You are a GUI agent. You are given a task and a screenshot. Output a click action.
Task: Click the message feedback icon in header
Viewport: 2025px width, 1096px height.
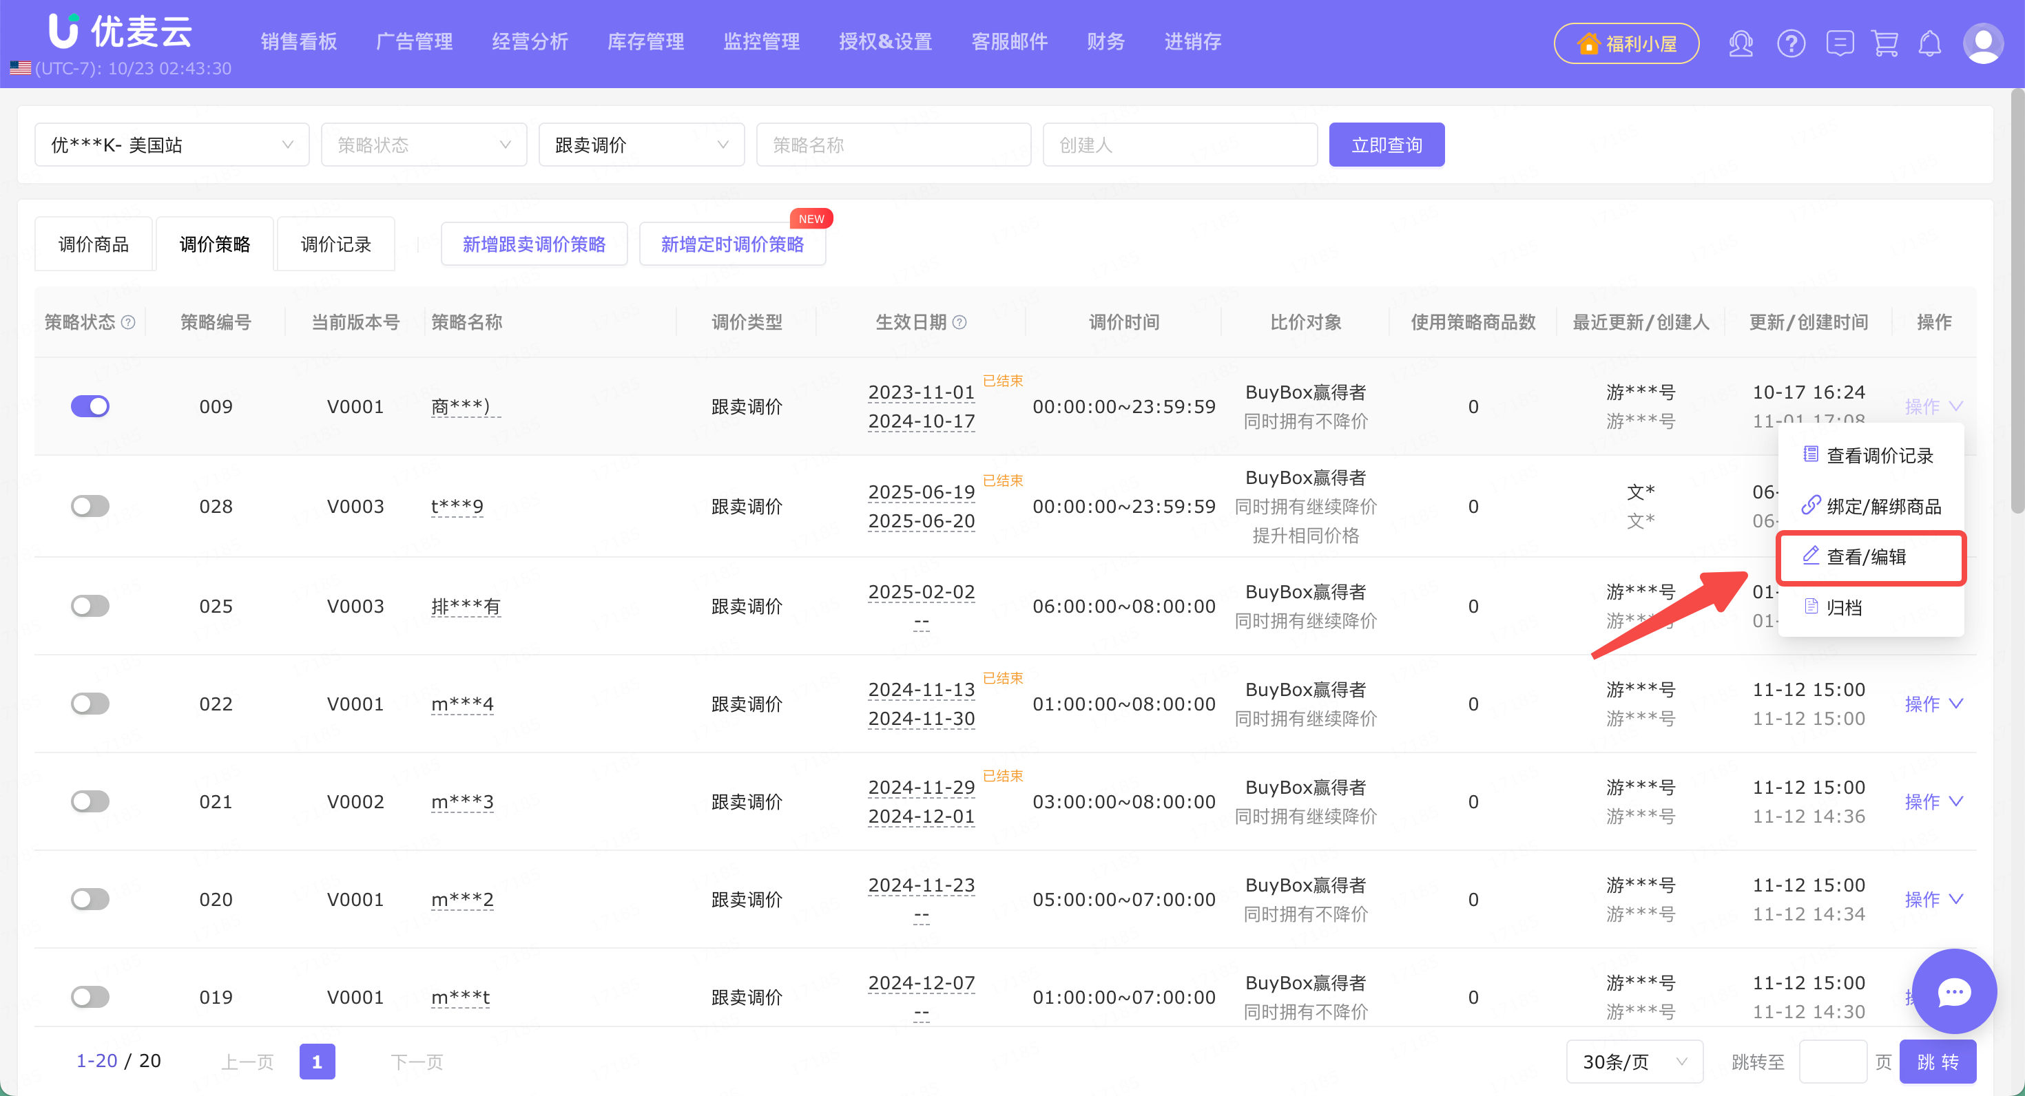[1840, 43]
